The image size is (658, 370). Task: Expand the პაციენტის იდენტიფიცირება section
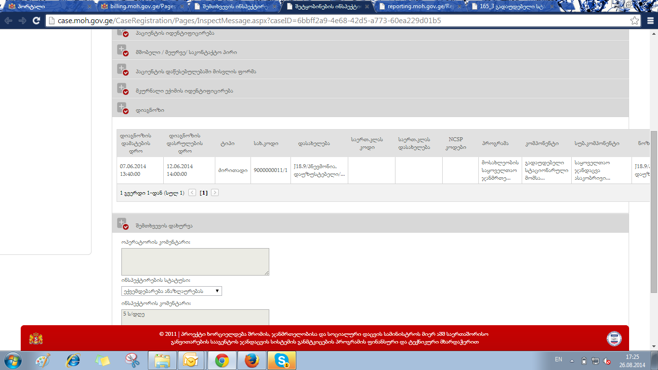pos(122,33)
